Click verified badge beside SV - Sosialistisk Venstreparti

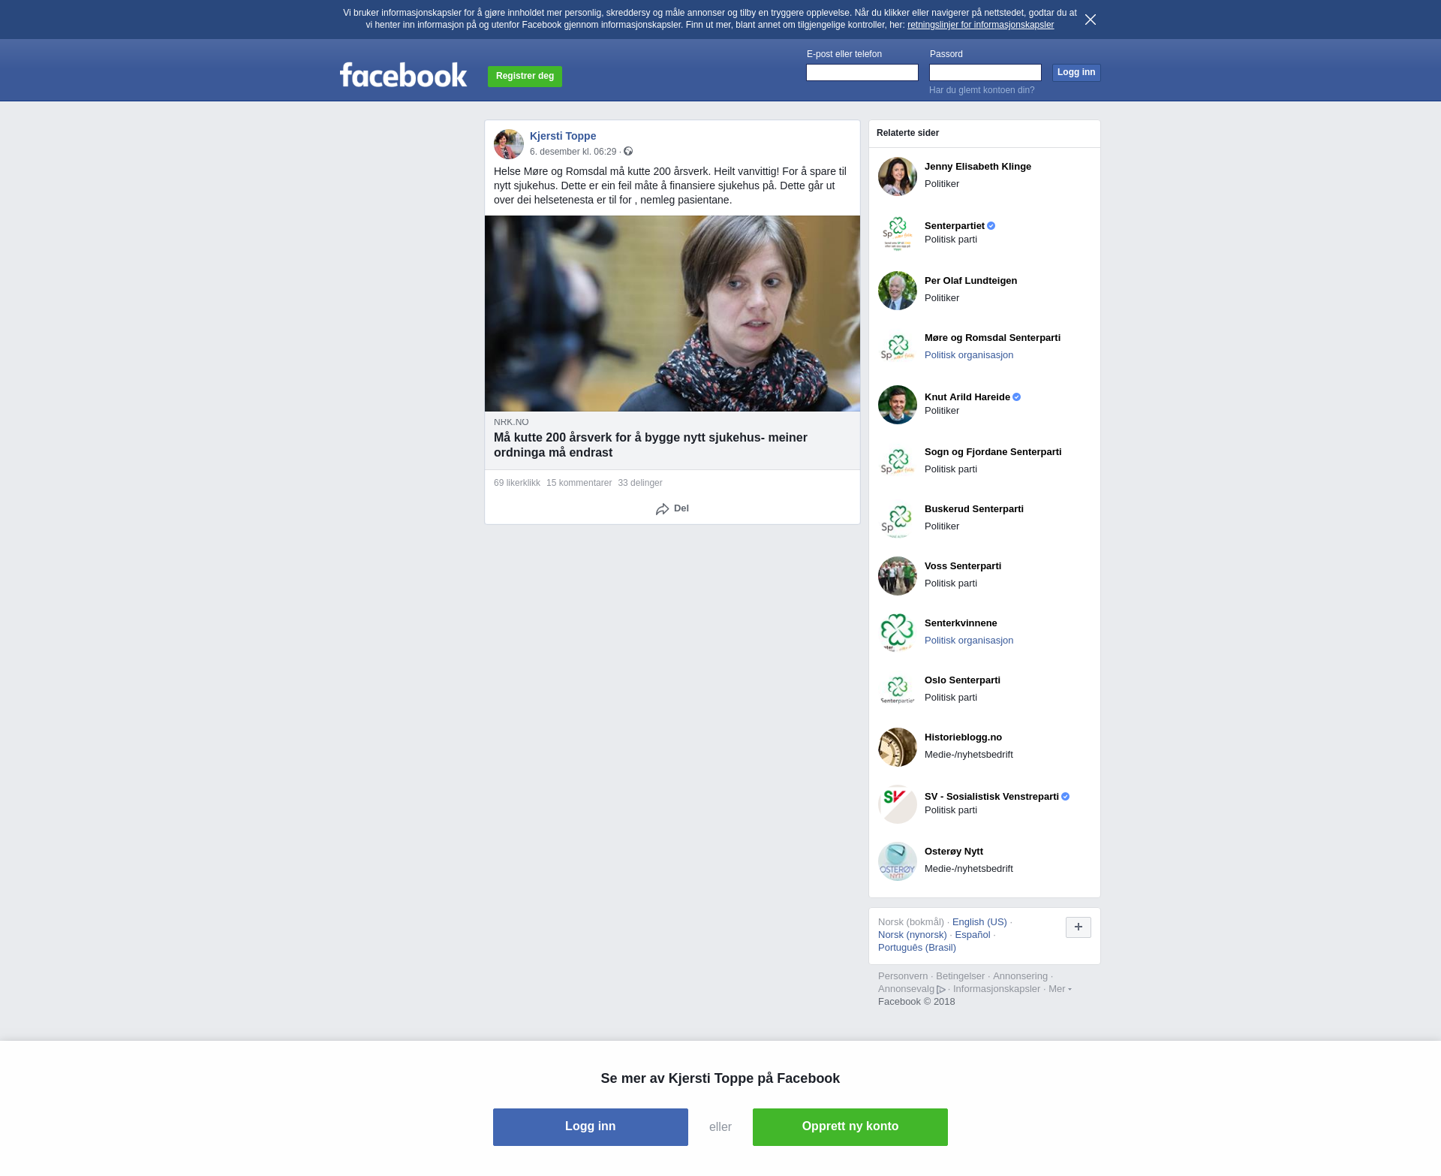pyautogui.click(x=1066, y=797)
